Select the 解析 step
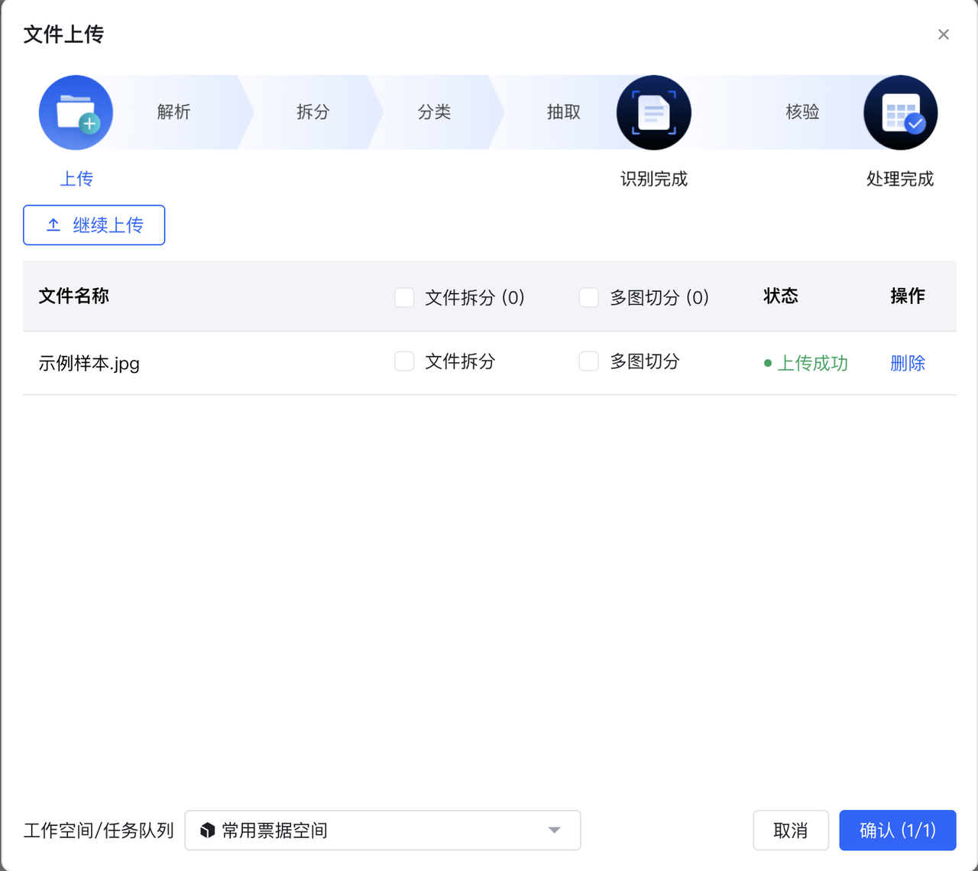Screen dimensions: 978x871 point(173,112)
